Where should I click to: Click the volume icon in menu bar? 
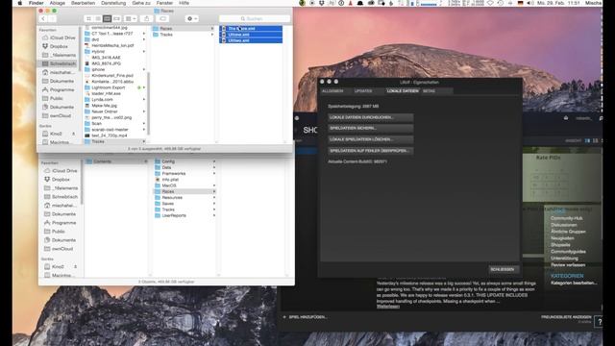(530, 3)
